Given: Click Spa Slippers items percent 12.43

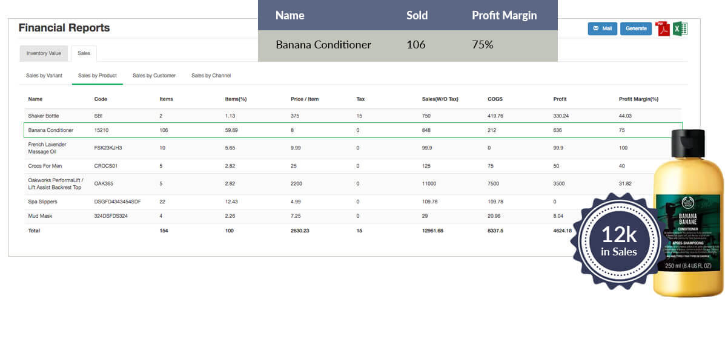Looking at the screenshot, I should coord(231,202).
